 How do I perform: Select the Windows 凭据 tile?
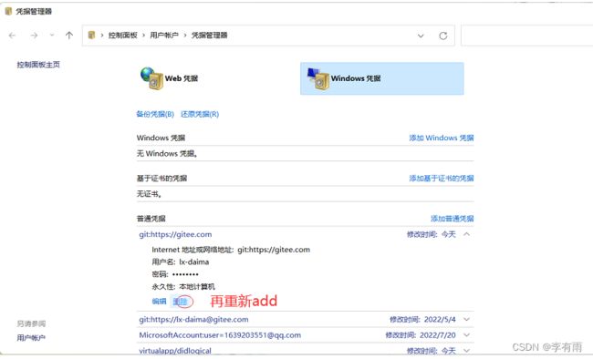pyautogui.click(x=382, y=78)
